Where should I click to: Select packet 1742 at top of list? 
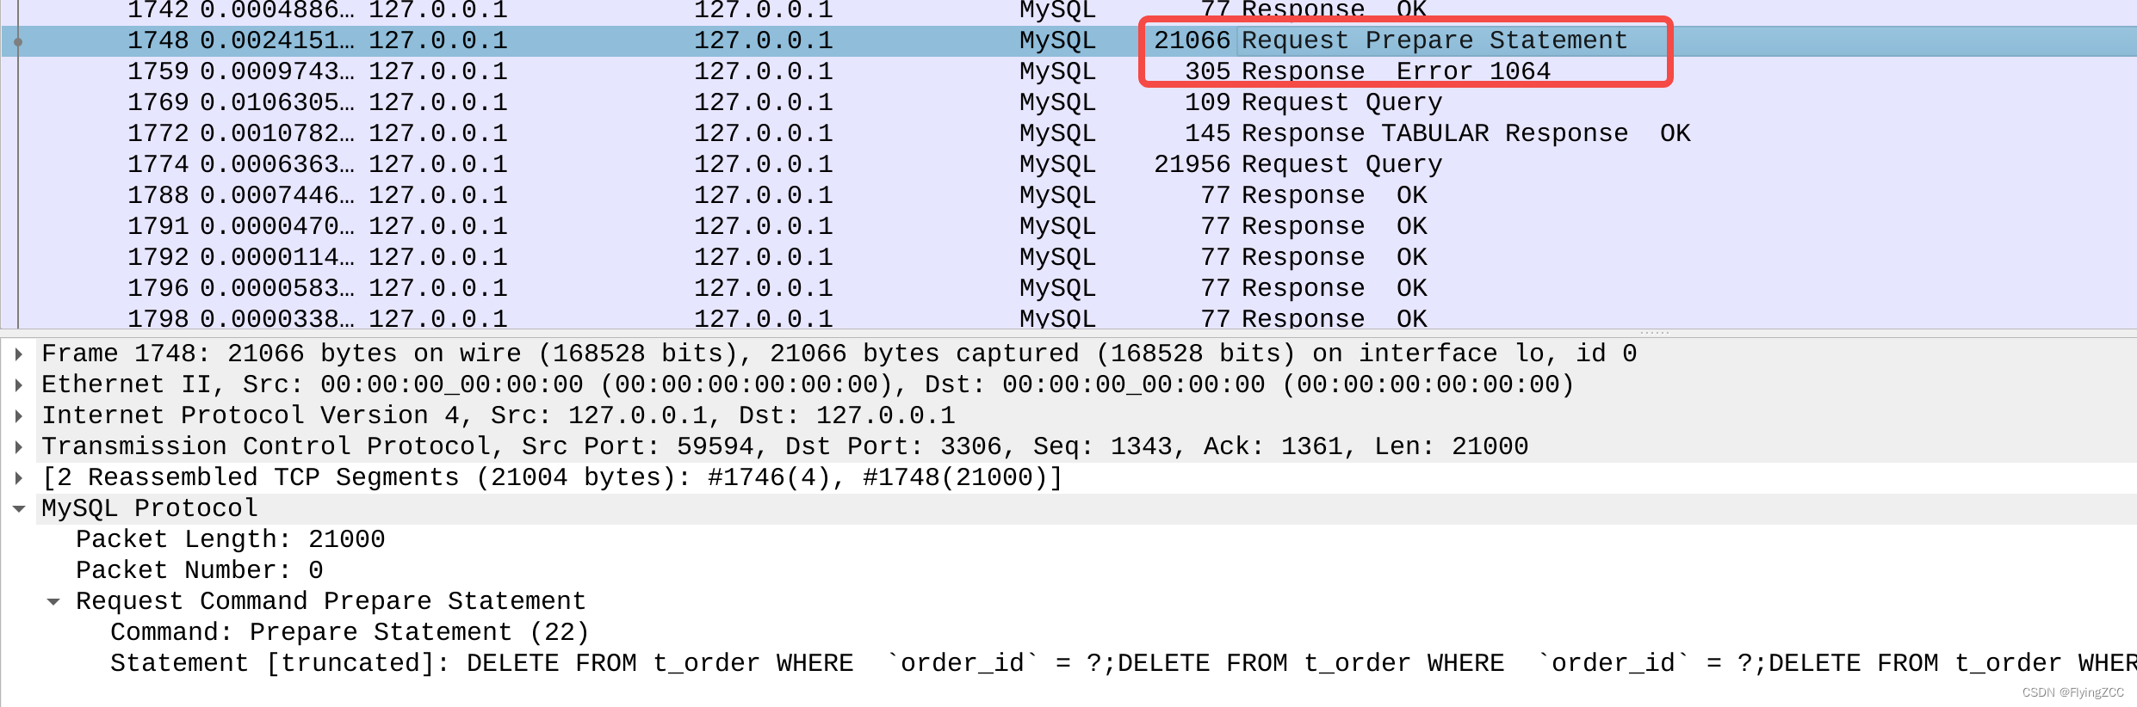coord(1068,11)
